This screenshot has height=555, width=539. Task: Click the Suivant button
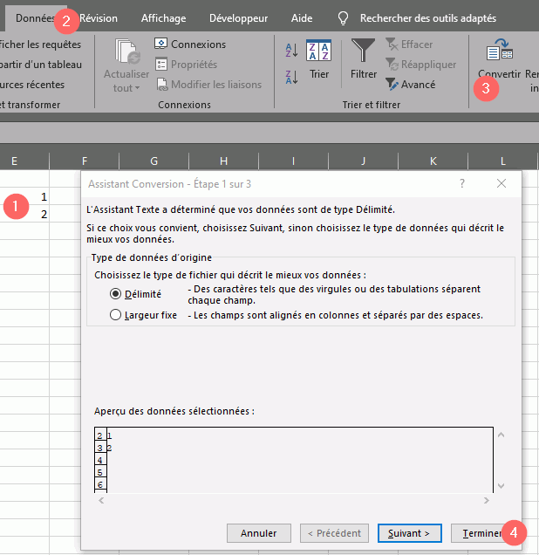pyautogui.click(x=409, y=533)
